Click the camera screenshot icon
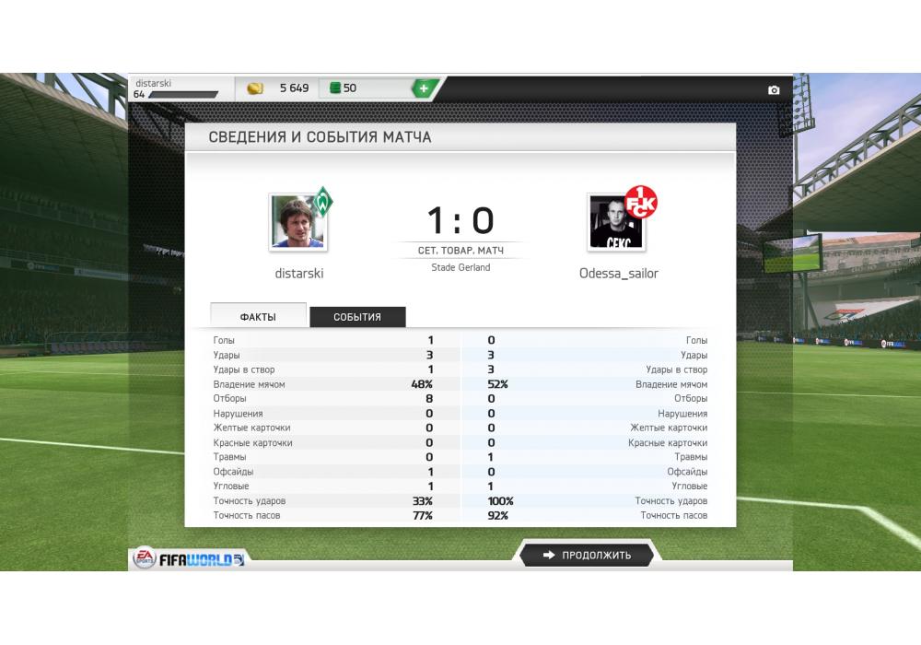 pos(774,90)
